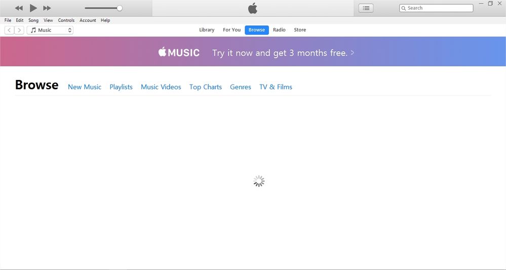Screen dimensions: 506x270
Task: Open the View menu
Action: point(48,20)
